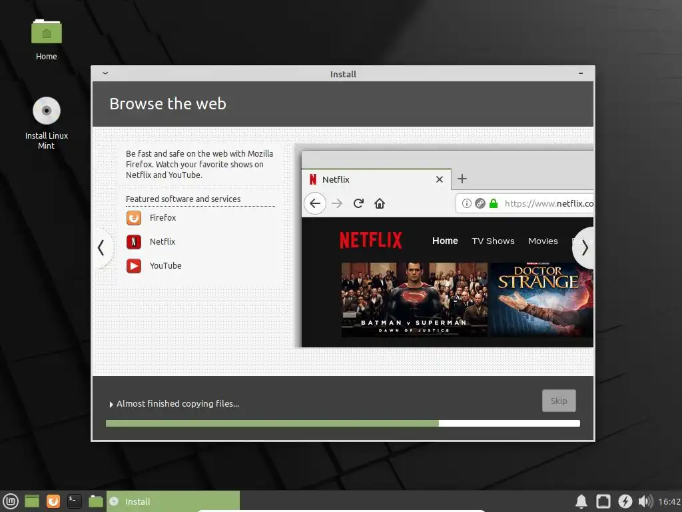Viewport: 682px width, 512px height.
Task: Click the clock showing 16:42
Action: coord(669,501)
